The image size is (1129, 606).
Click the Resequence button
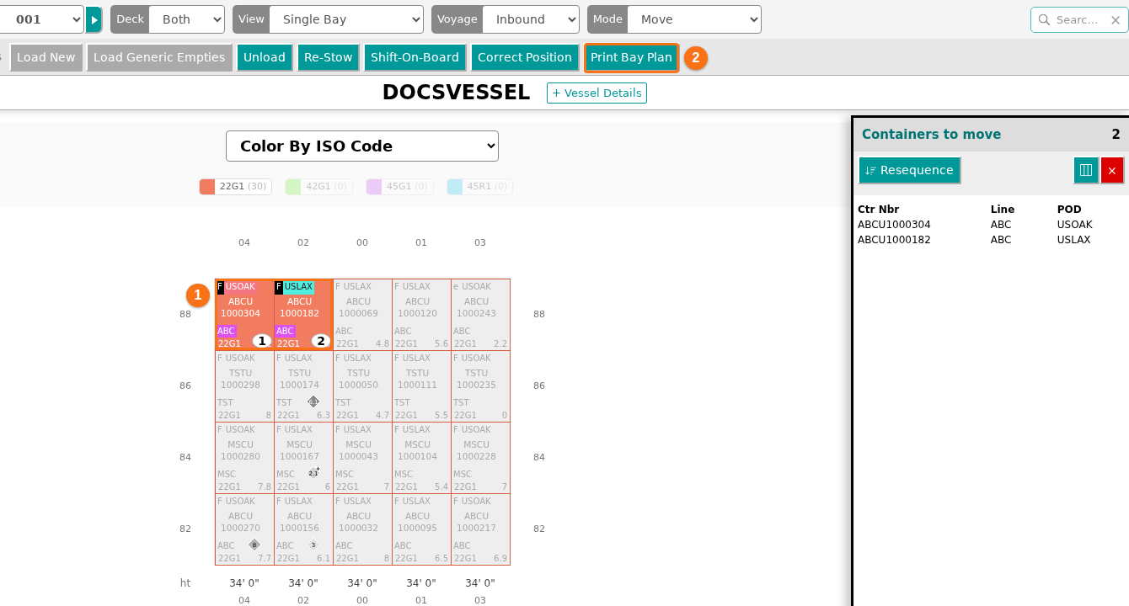tap(909, 170)
